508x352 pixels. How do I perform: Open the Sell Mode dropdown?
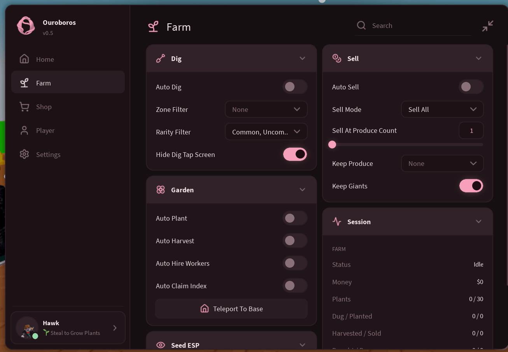442,110
